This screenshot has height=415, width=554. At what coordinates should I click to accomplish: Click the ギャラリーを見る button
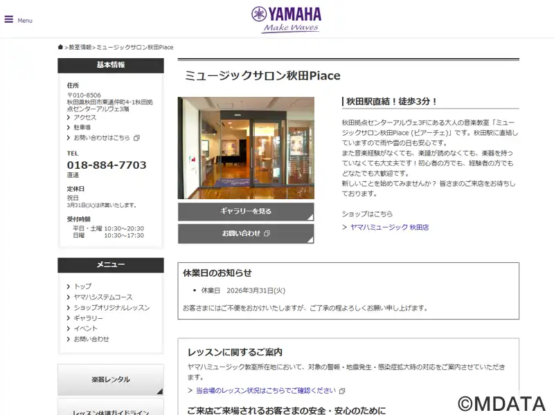(246, 212)
